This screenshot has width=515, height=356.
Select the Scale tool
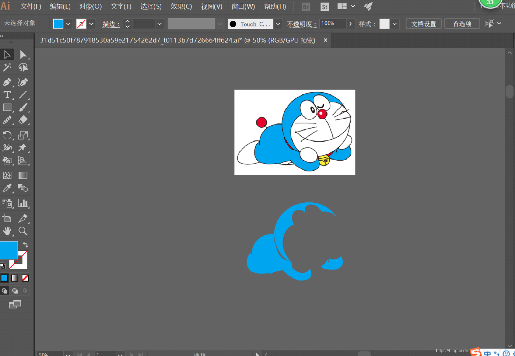click(23, 135)
